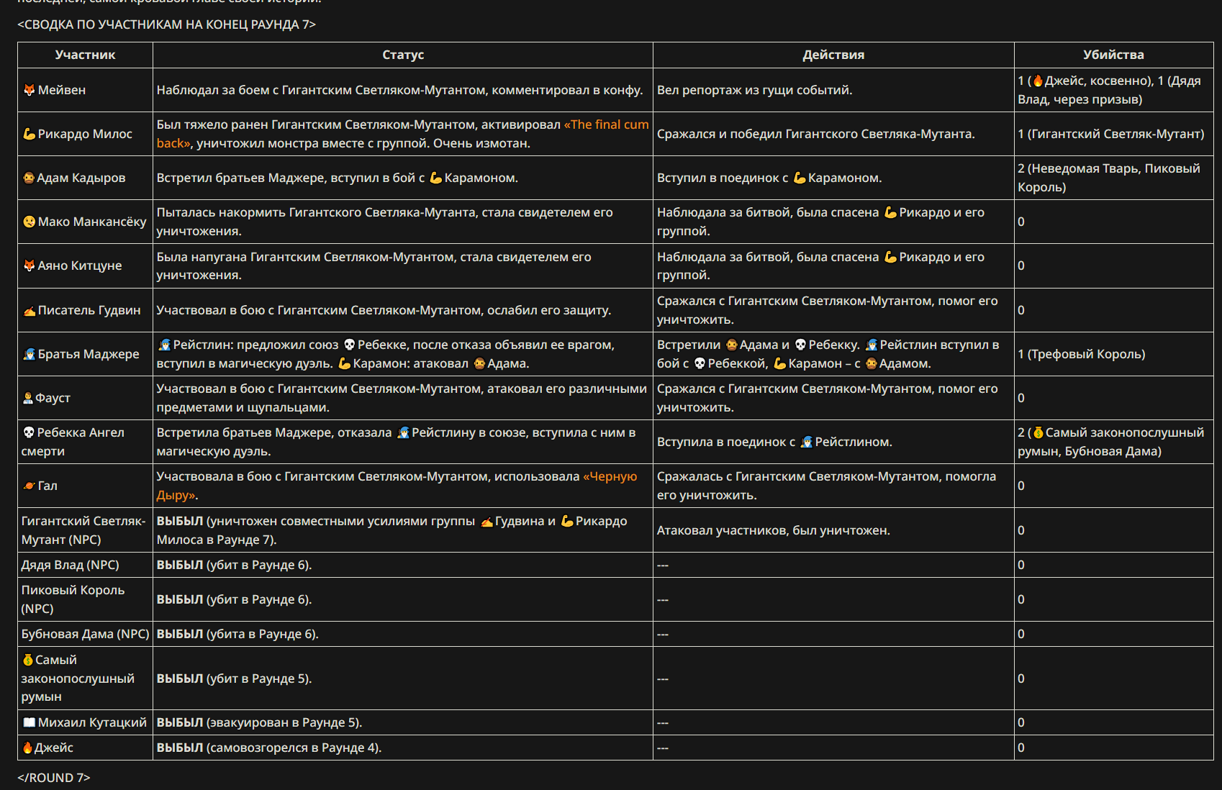Viewport: 1222px width, 790px height.
Task: Click the actions dash in Михаил Кутацкий row
Action: pos(663,722)
